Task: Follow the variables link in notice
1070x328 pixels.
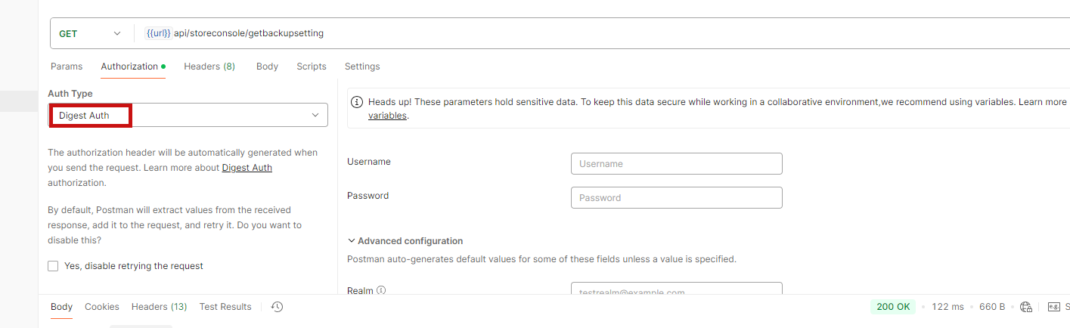Action: [387, 116]
